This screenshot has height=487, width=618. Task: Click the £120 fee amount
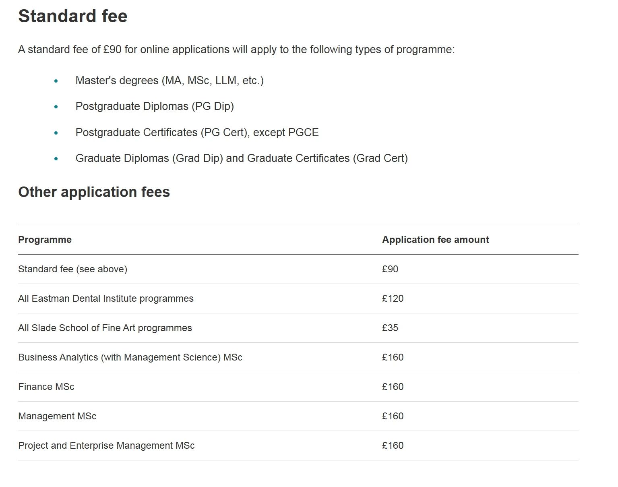tap(393, 298)
